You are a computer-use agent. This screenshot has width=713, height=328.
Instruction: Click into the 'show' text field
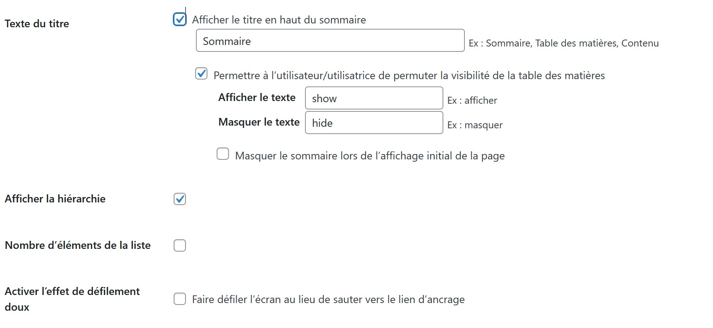tap(374, 98)
